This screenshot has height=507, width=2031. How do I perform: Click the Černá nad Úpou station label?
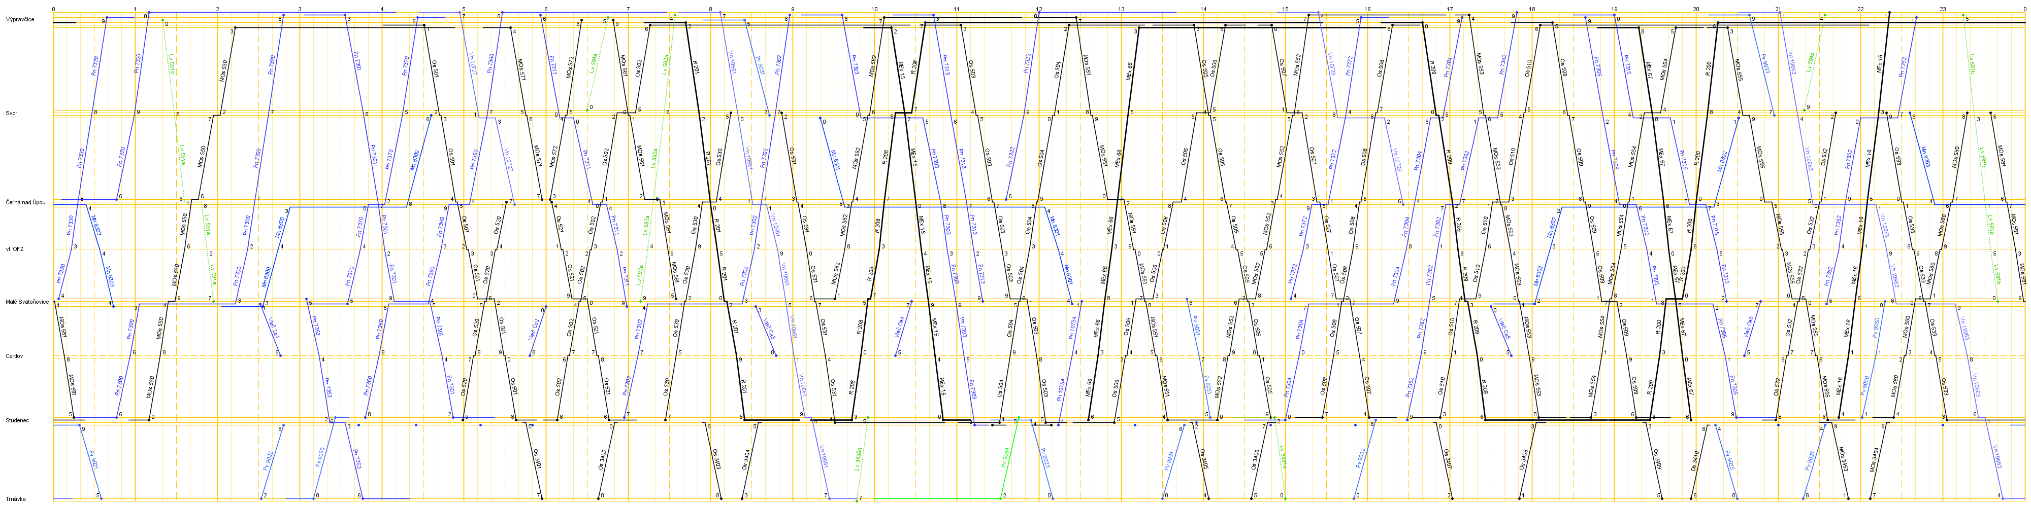click(26, 203)
